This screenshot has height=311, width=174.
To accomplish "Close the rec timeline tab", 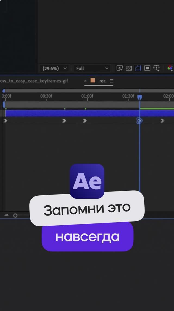I will pyautogui.click(x=85, y=81).
